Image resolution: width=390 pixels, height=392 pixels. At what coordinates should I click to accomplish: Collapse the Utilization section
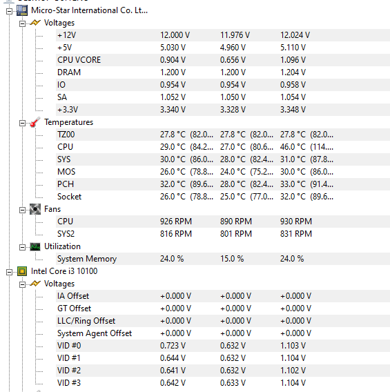[x=22, y=247]
